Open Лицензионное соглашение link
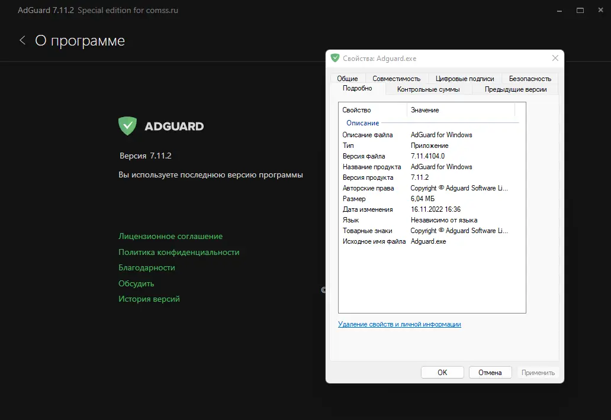Screen dimensions: 611x420 tap(171, 236)
